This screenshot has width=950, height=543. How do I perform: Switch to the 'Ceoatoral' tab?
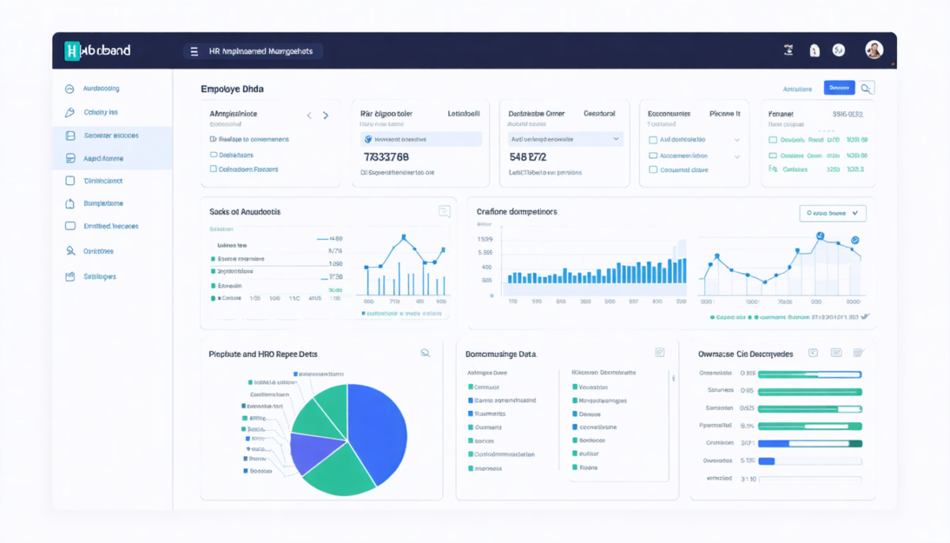[599, 114]
